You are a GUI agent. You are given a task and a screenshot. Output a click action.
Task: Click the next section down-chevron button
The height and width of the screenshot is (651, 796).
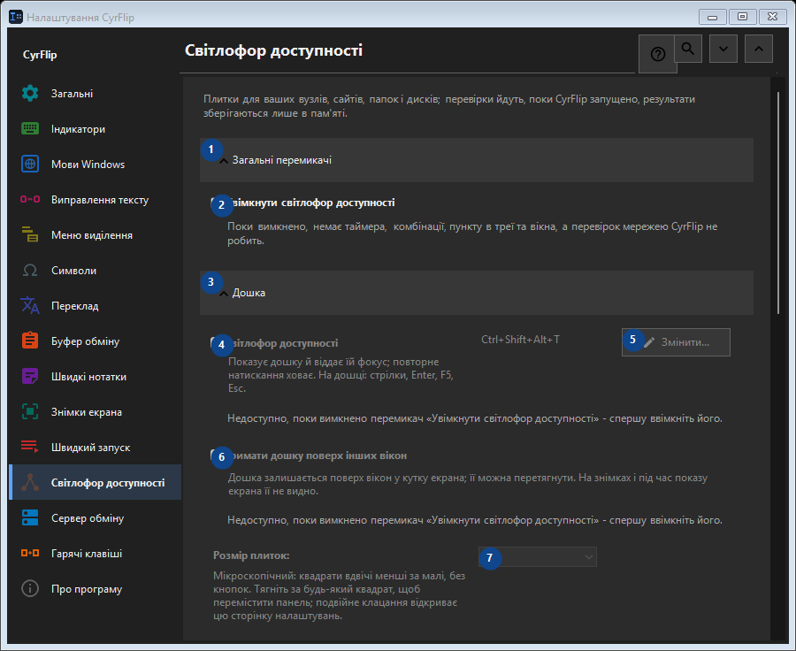coord(723,49)
